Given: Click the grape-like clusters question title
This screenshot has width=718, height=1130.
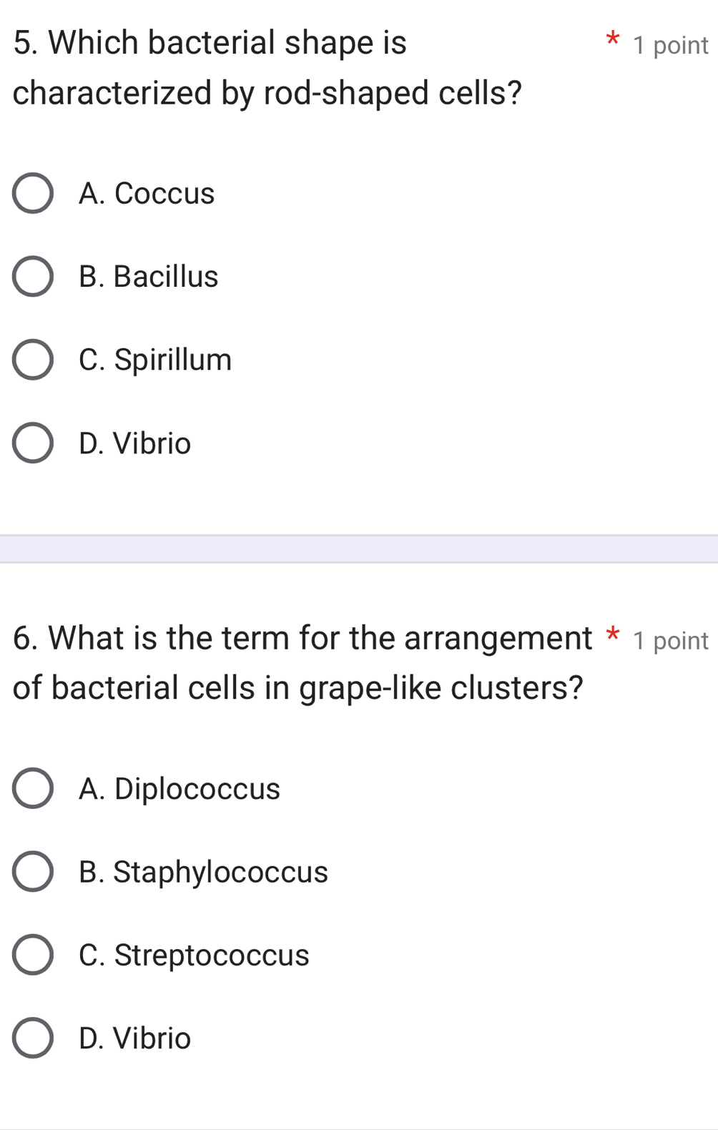Looking at the screenshot, I should point(298,662).
